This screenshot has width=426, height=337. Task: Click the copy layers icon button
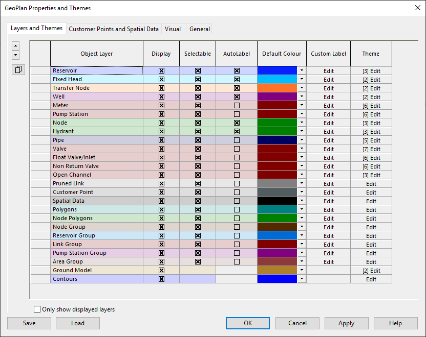point(18,69)
